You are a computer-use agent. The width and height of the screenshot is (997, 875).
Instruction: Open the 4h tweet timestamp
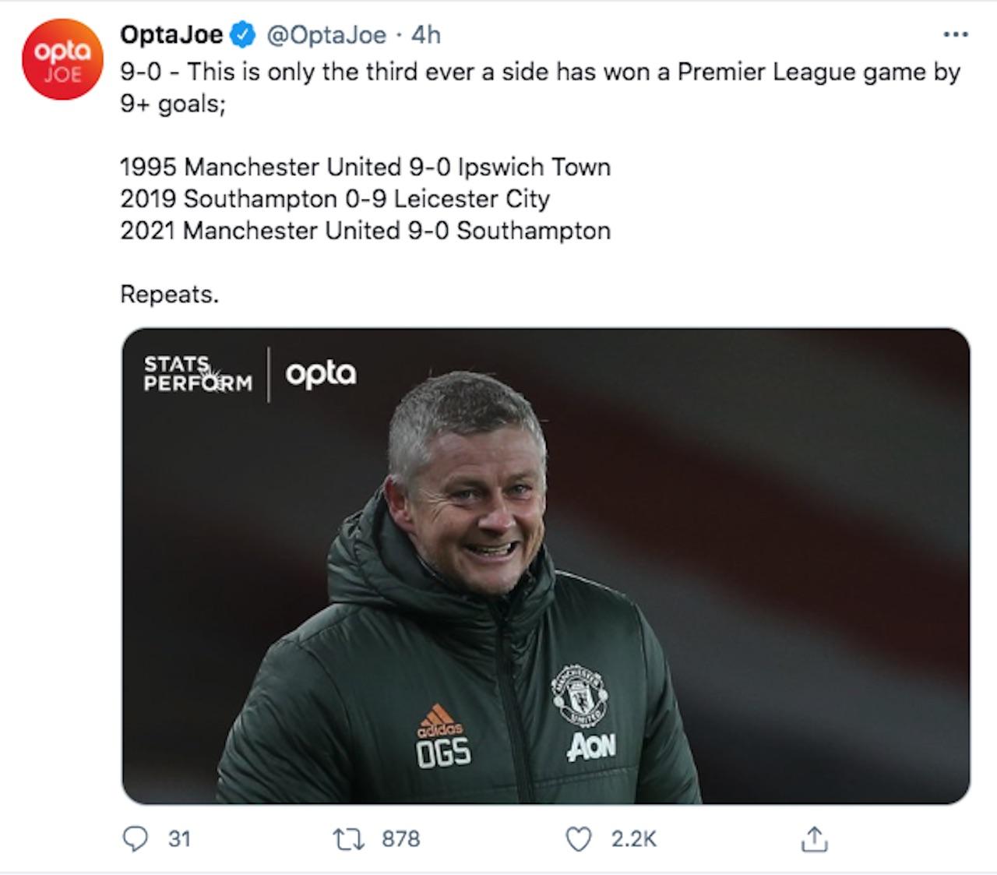point(425,35)
